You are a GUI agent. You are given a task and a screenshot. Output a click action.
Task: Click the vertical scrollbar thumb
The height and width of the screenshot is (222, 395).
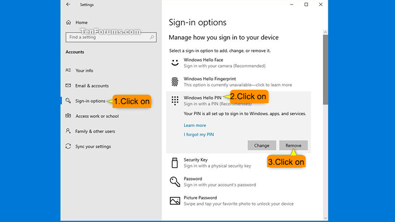325,70
